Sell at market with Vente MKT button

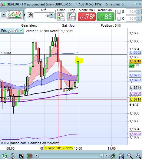(x=87, y=17)
